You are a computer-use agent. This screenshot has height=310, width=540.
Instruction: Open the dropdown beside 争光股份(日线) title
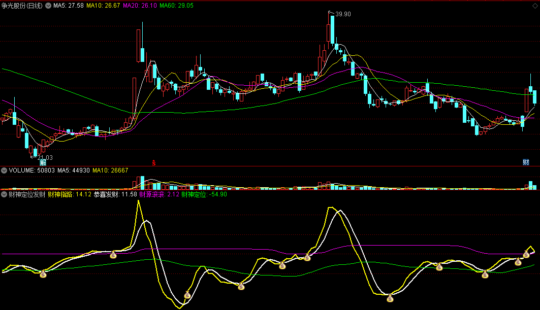point(48,6)
